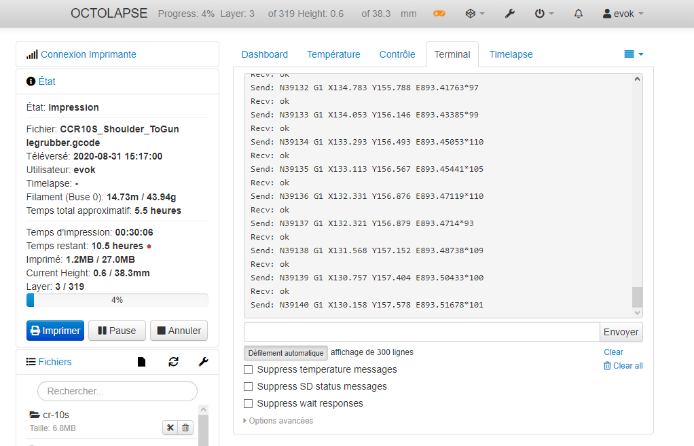Focus the Rechercher file search field
The height and width of the screenshot is (446, 694).
point(117,391)
